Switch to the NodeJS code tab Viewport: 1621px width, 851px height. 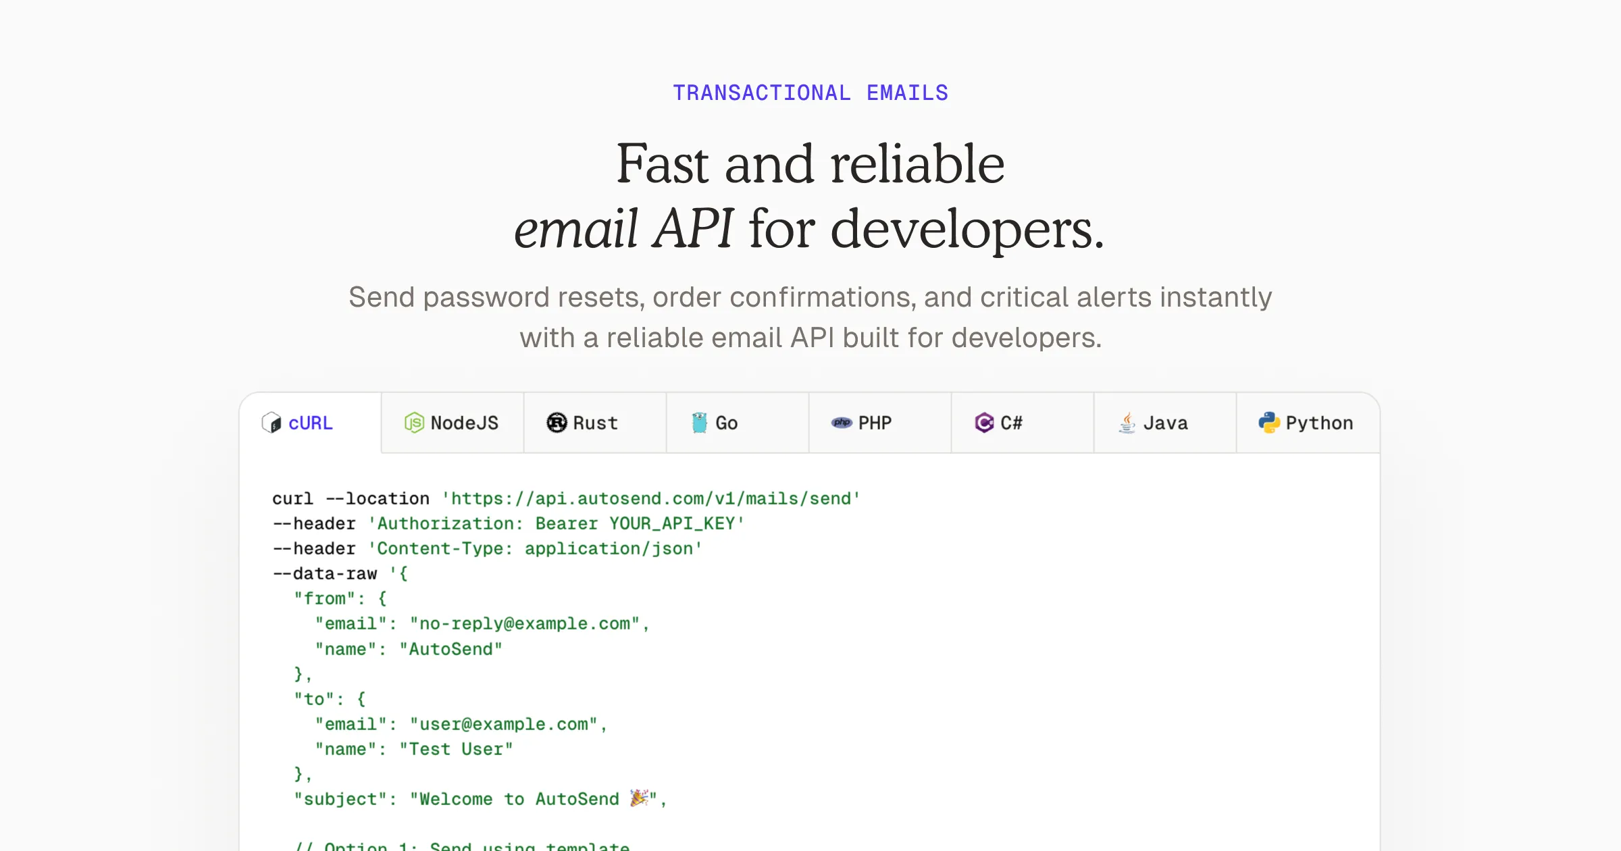pyautogui.click(x=465, y=423)
